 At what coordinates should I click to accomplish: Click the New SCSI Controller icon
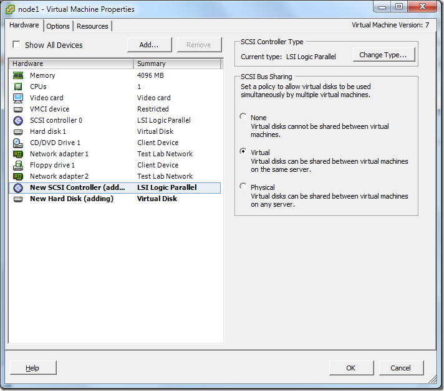[x=18, y=188]
